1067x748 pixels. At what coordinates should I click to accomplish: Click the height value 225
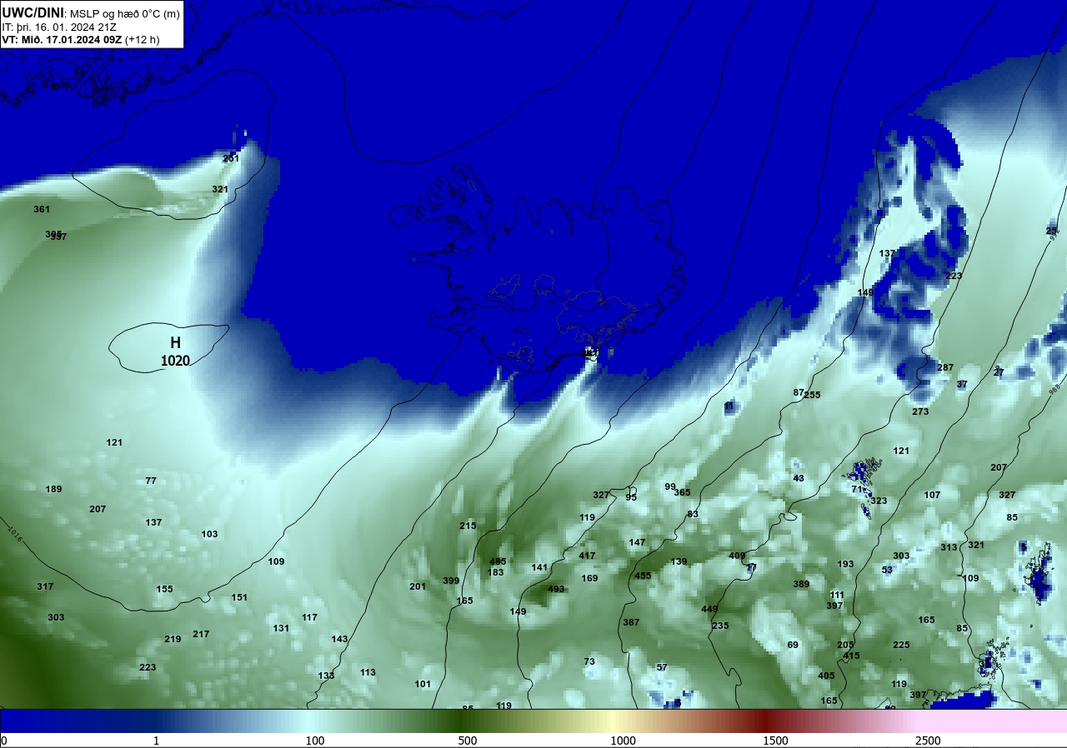tap(901, 645)
